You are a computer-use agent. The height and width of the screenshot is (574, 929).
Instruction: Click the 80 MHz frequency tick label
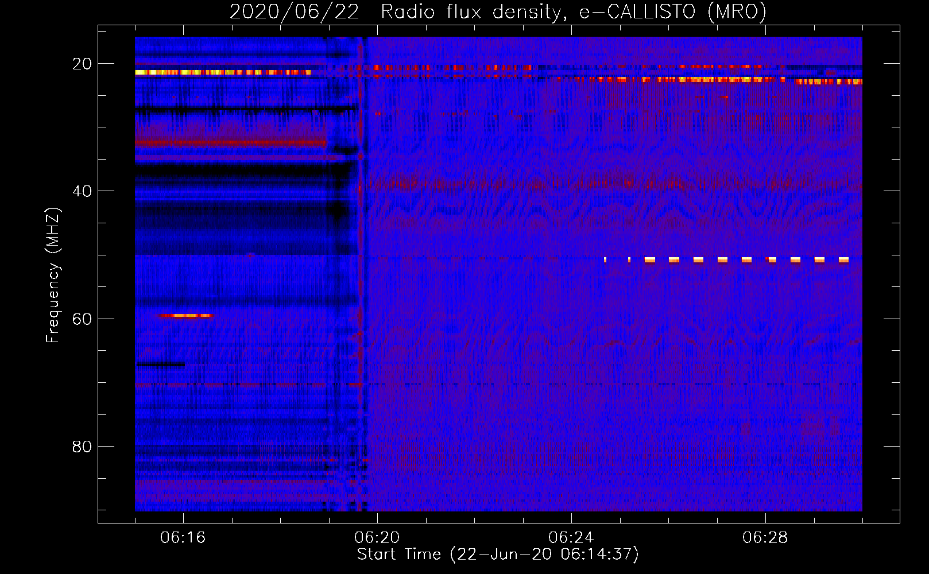[x=82, y=446]
